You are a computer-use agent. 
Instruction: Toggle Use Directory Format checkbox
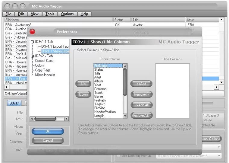tap(118, 156)
